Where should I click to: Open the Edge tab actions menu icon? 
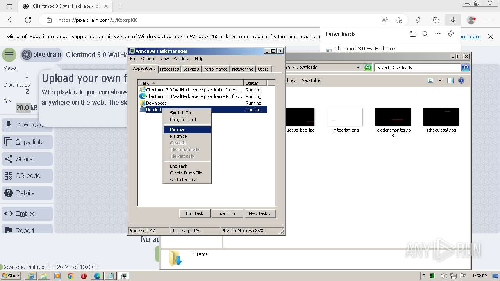pos(9,6)
